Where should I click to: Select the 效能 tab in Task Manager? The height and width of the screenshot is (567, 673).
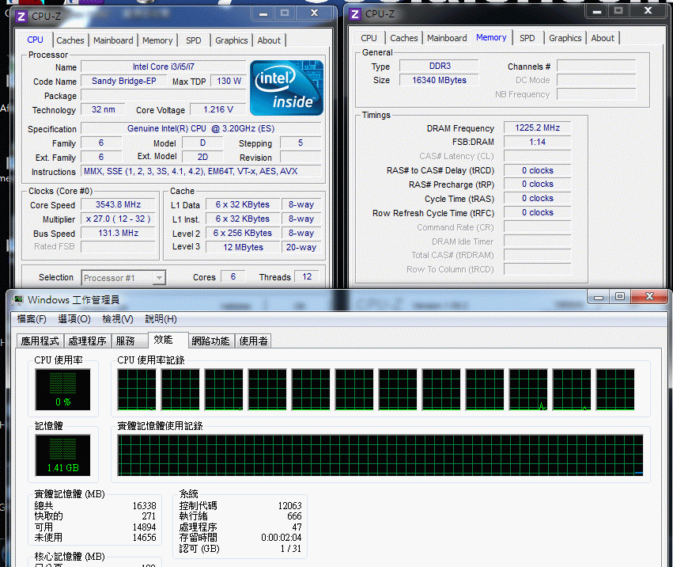click(168, 340)
